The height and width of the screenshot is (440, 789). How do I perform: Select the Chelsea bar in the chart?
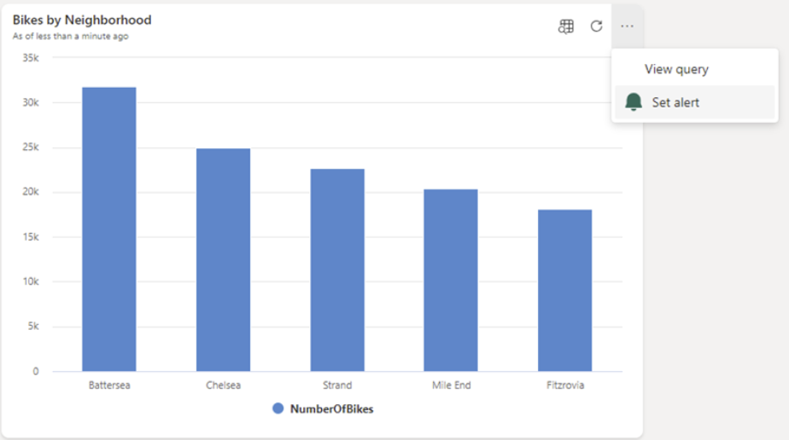[x=223, y=259]
